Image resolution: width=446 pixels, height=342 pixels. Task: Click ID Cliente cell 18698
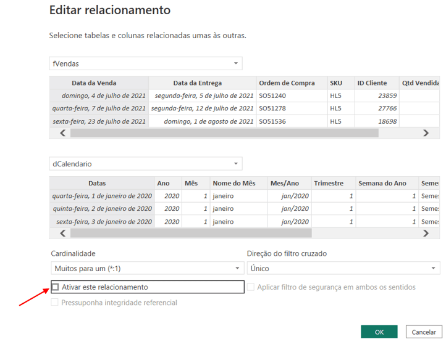click(377, 121)
